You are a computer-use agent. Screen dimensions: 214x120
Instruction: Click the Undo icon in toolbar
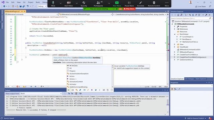coord(28,6)
